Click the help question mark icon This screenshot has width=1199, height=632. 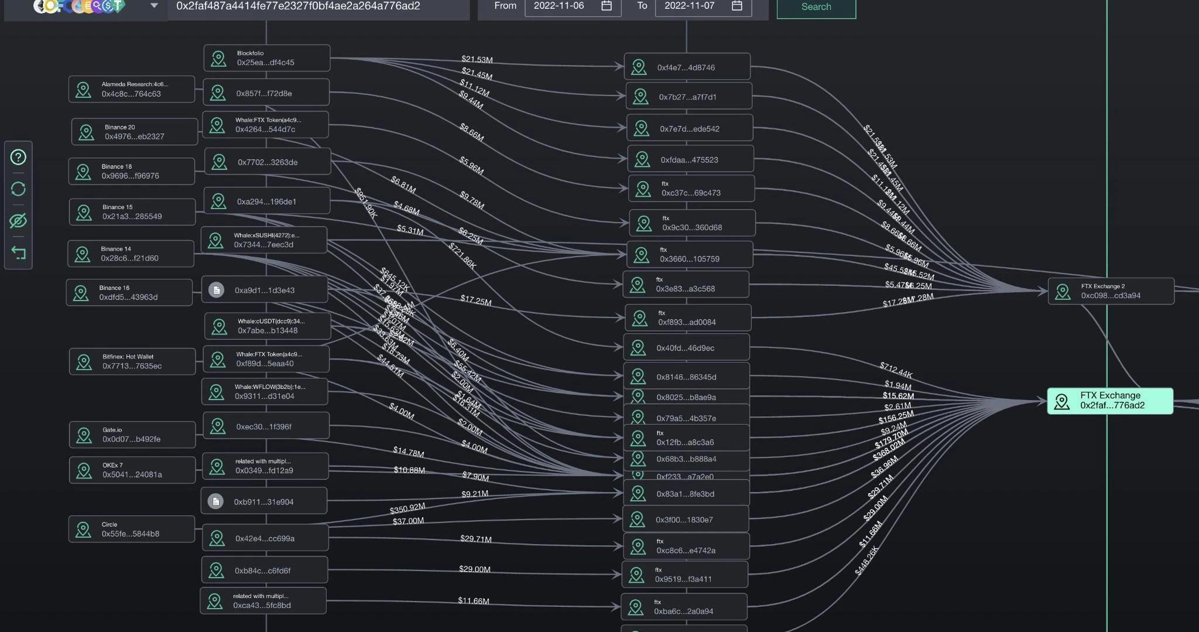[18, 157]
